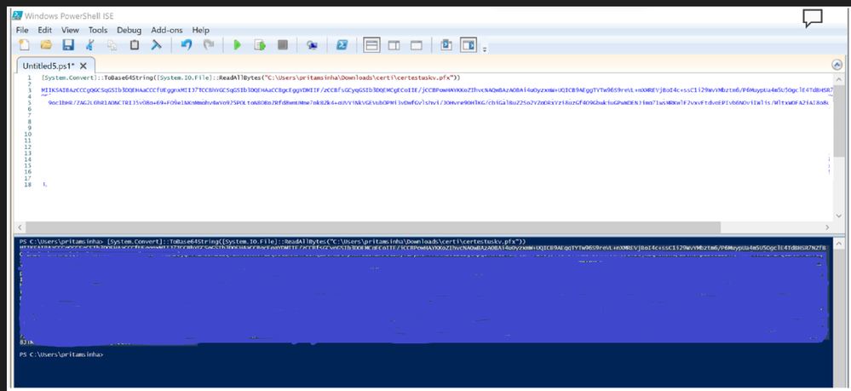Open a script using the folder icon
The image size is (851, 391).
click(x=46, y=45)
